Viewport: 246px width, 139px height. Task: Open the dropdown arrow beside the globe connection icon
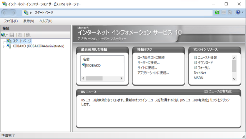(x=7, y=35)
